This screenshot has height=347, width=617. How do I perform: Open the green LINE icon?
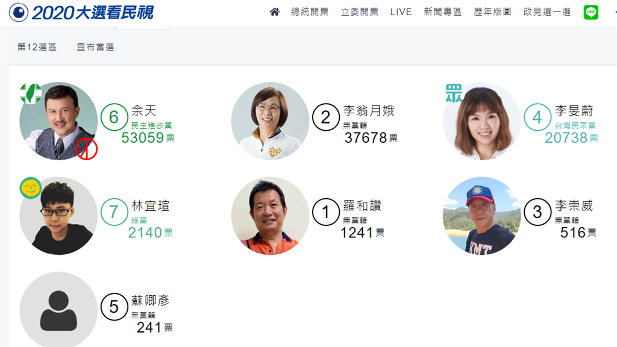click(590, 12)
